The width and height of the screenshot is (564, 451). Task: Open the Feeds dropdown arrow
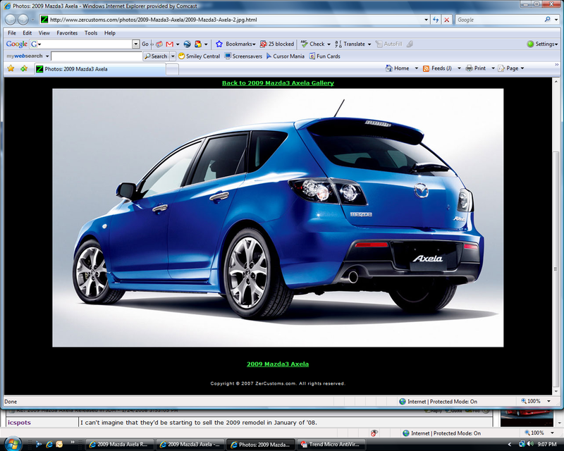click(x=459, y=68)
